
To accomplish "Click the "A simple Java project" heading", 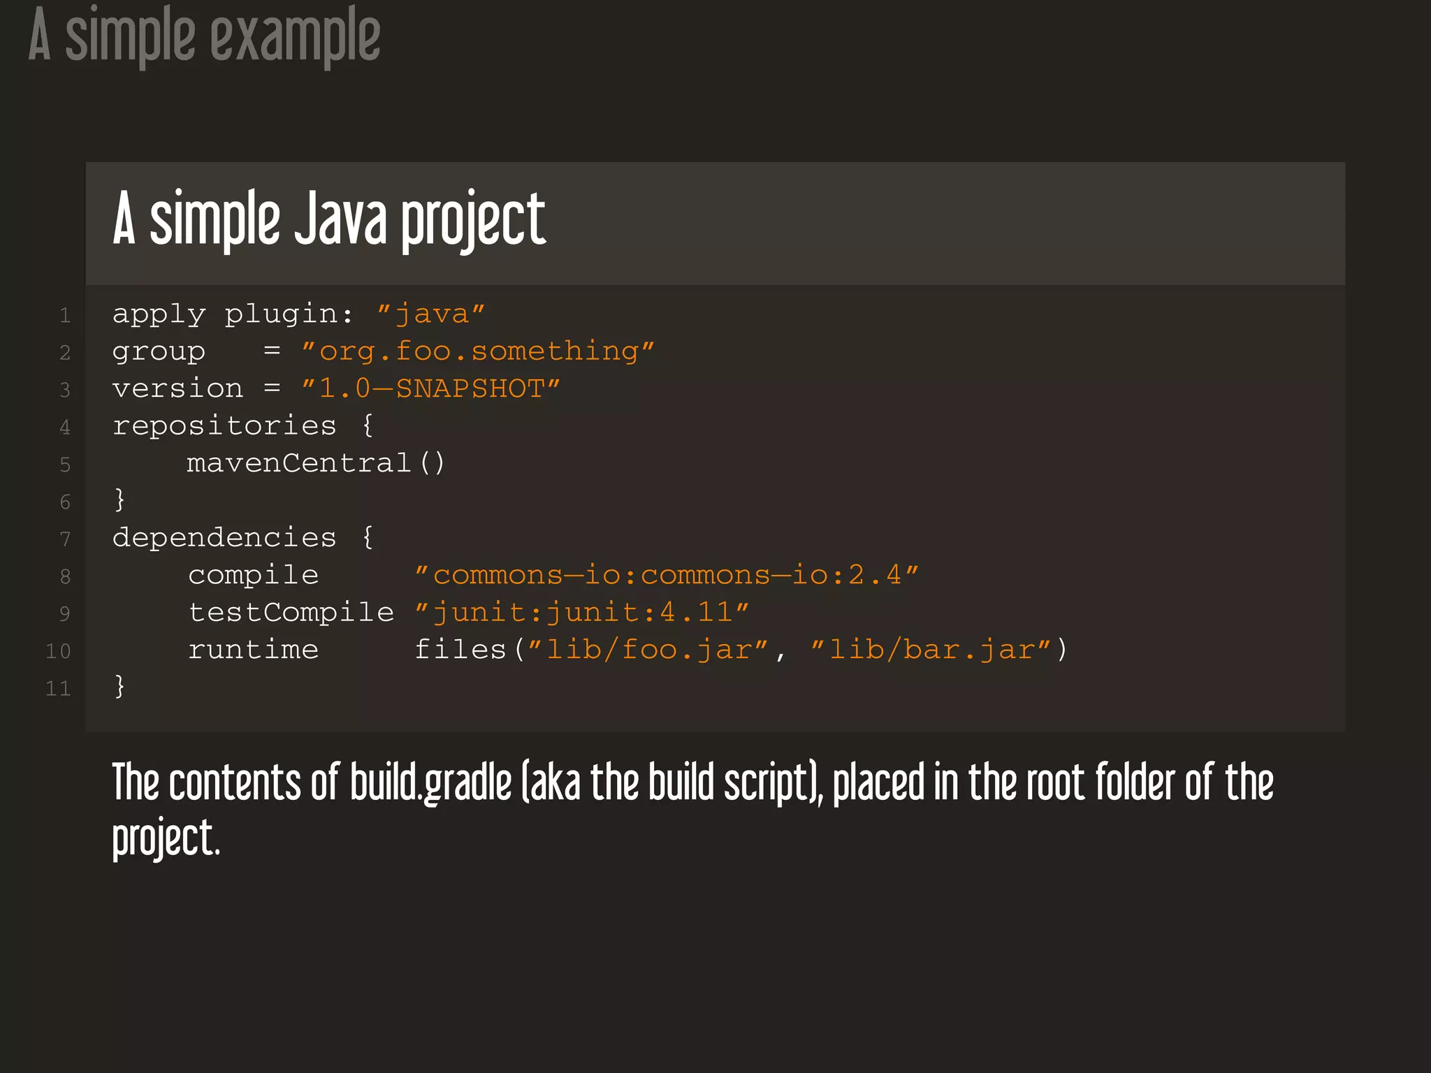I will click(328, 220).
